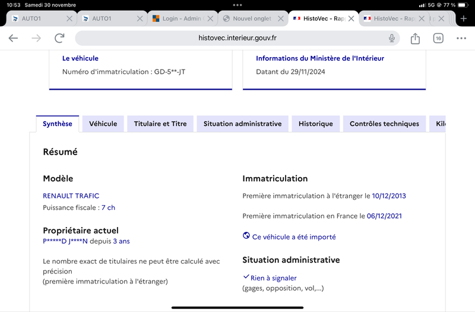Click the checkmark next to Rien à signaler
The height and width of the screenshot is (312, 475).
coord(246,276)
